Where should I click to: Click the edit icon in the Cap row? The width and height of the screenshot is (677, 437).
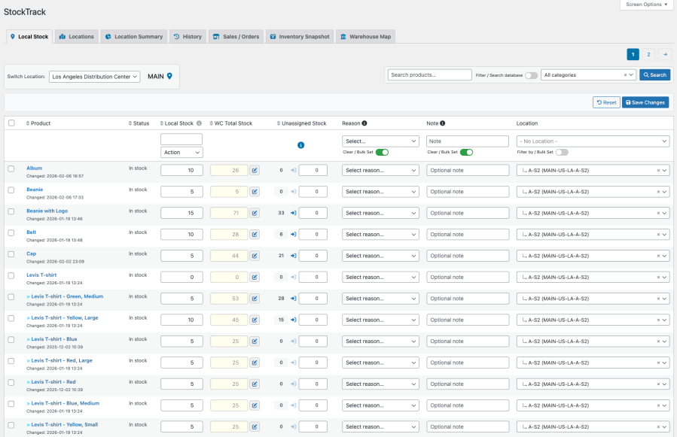pos(255,256)
